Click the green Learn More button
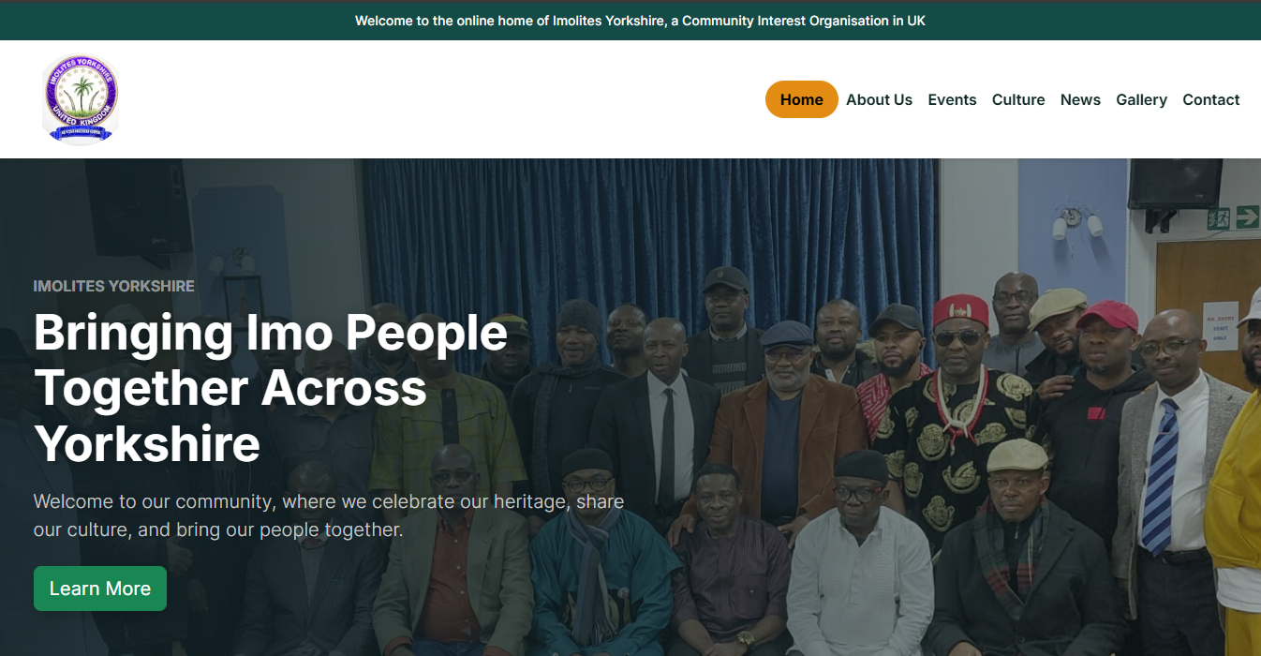The height and width of the screenshot is (656, 1261). (100, 589)
